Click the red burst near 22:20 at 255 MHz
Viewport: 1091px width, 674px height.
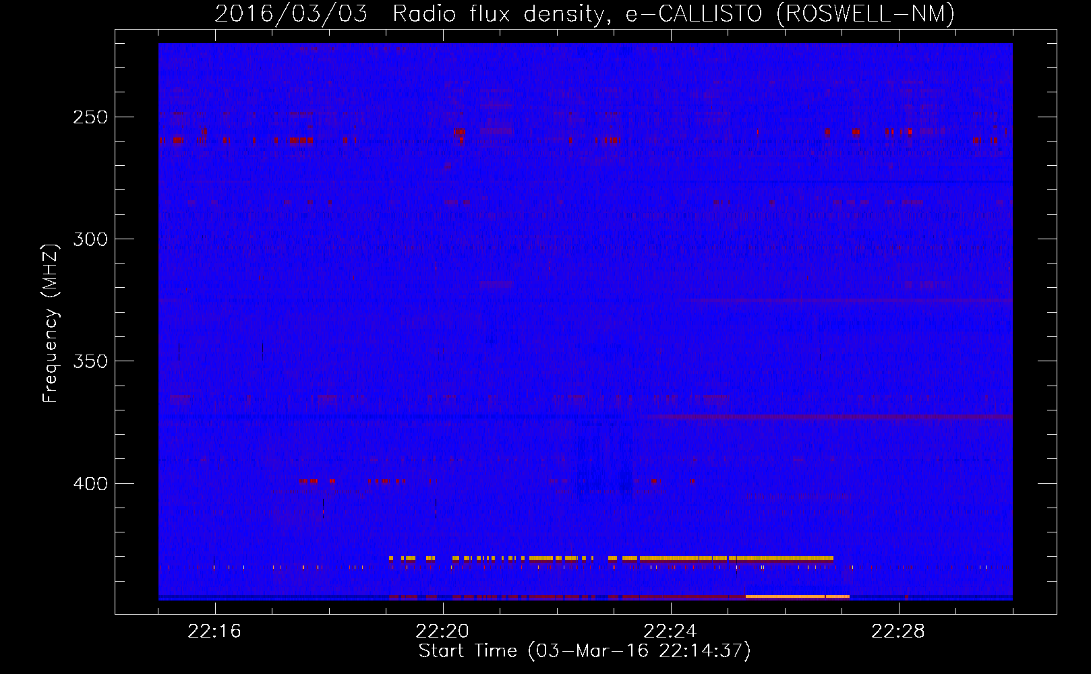[459, 135]
